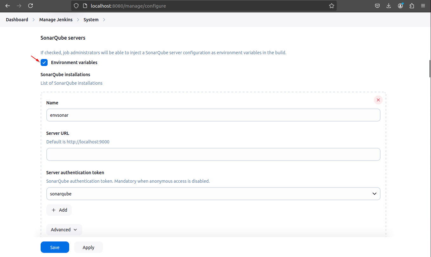Click the plus icon on Add button
This screenshot has height=257, width=431.
point(54,210)
